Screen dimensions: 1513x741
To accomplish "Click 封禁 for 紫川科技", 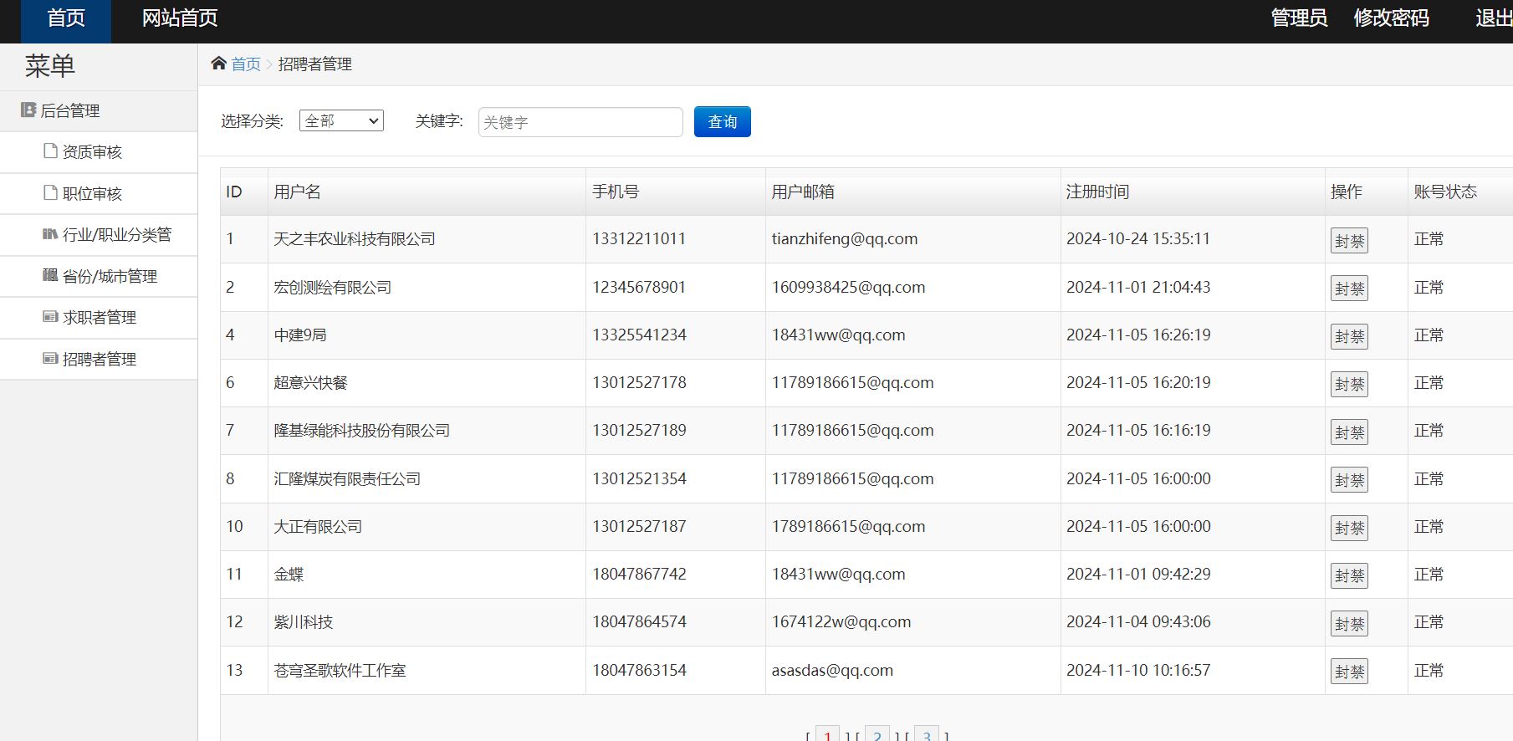I will click(1349, 623).
